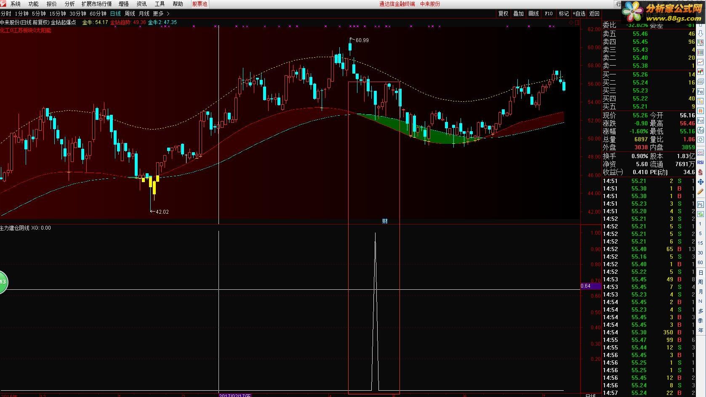706x397 pixels.
Task: Open the colored grid table icon
Action: (x=701, y=52)
